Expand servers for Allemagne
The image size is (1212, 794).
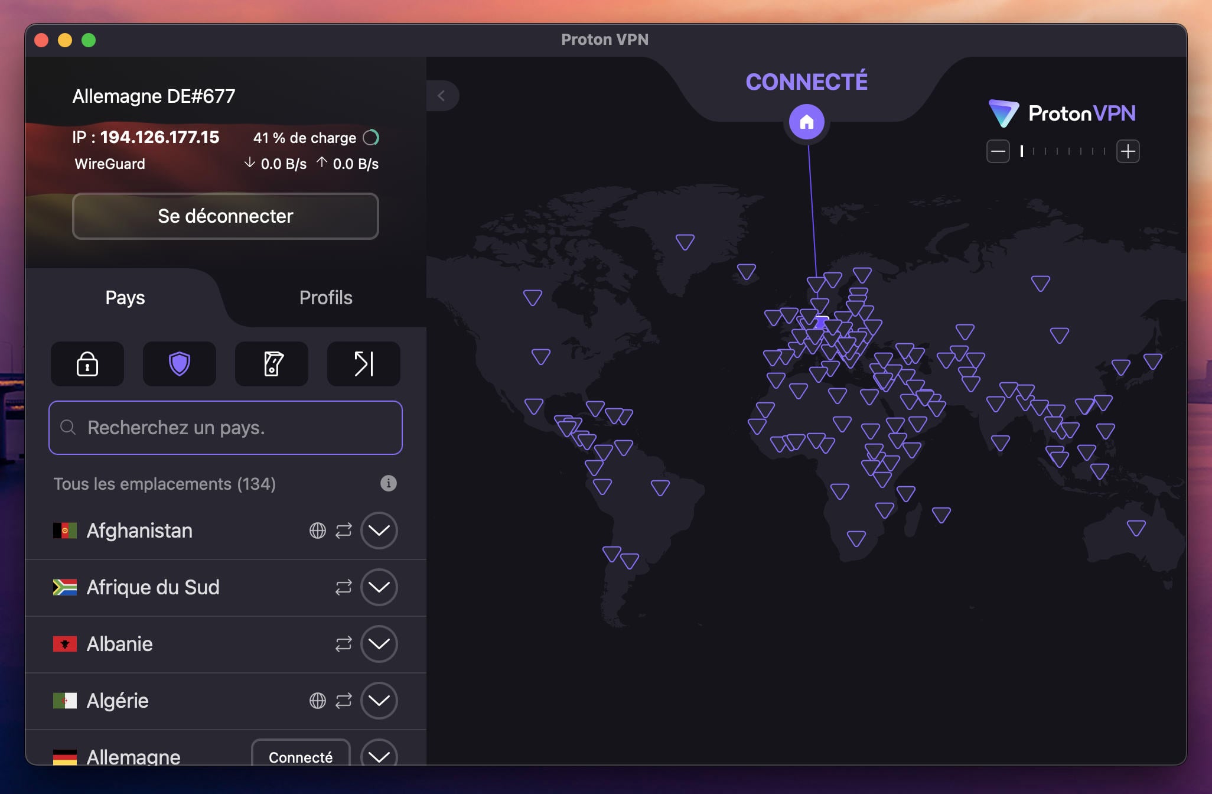[x=380, y=755]
